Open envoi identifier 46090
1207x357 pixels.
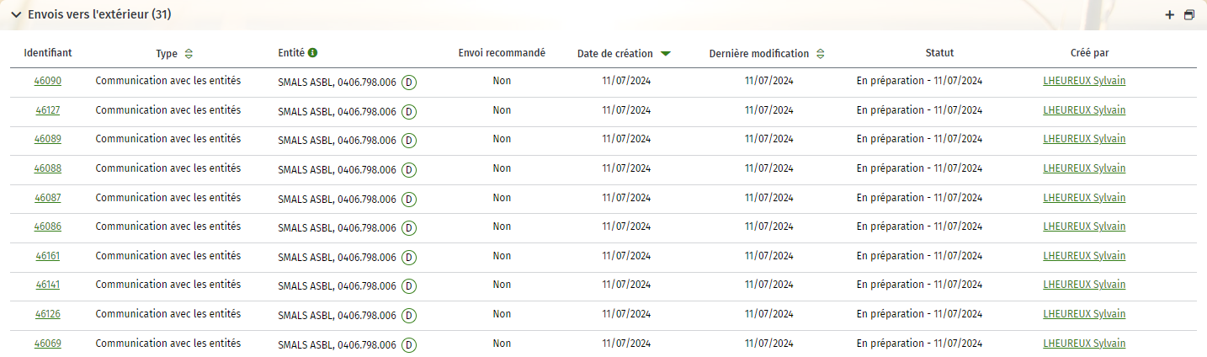pos(48,82)
